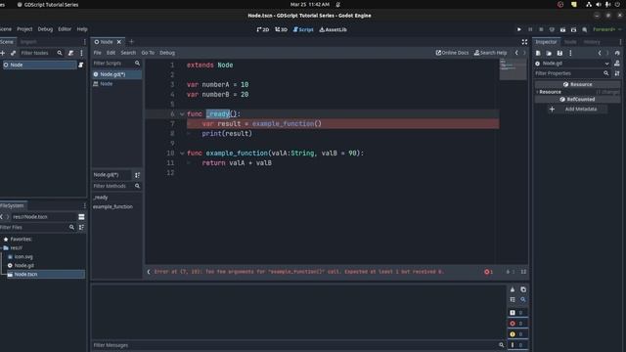
Task: Click the Filter Methods field
Action: coord(116,186)
